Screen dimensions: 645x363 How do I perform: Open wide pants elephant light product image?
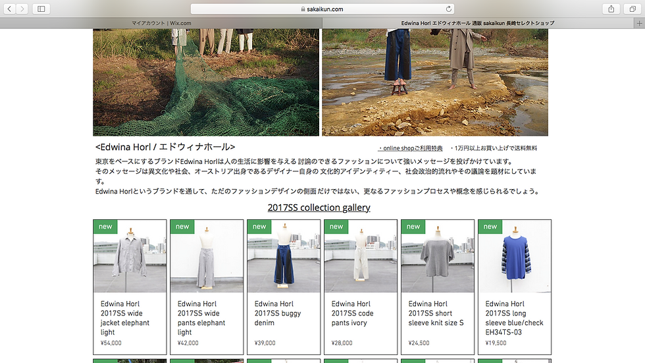(x=207, y=256)
